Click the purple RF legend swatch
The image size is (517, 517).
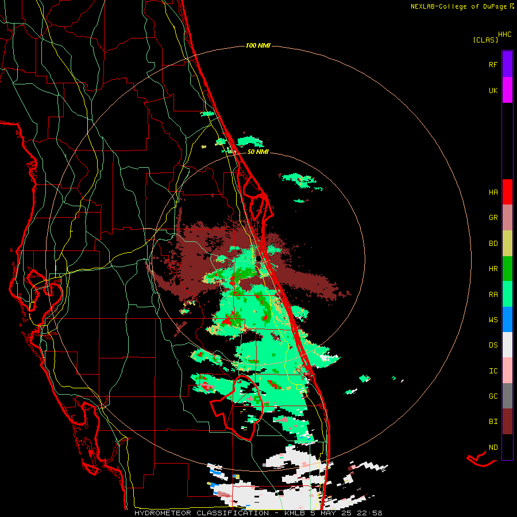[x=507, y=64]
